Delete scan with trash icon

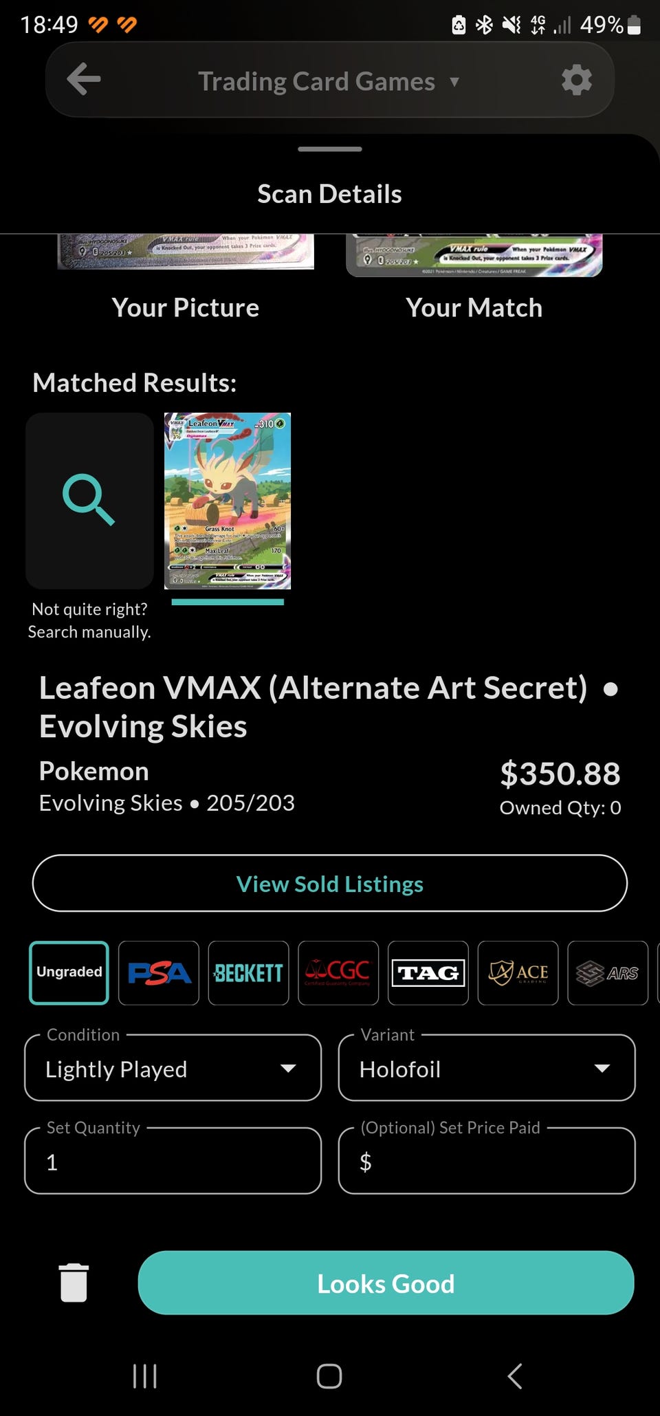point(74,1283)
